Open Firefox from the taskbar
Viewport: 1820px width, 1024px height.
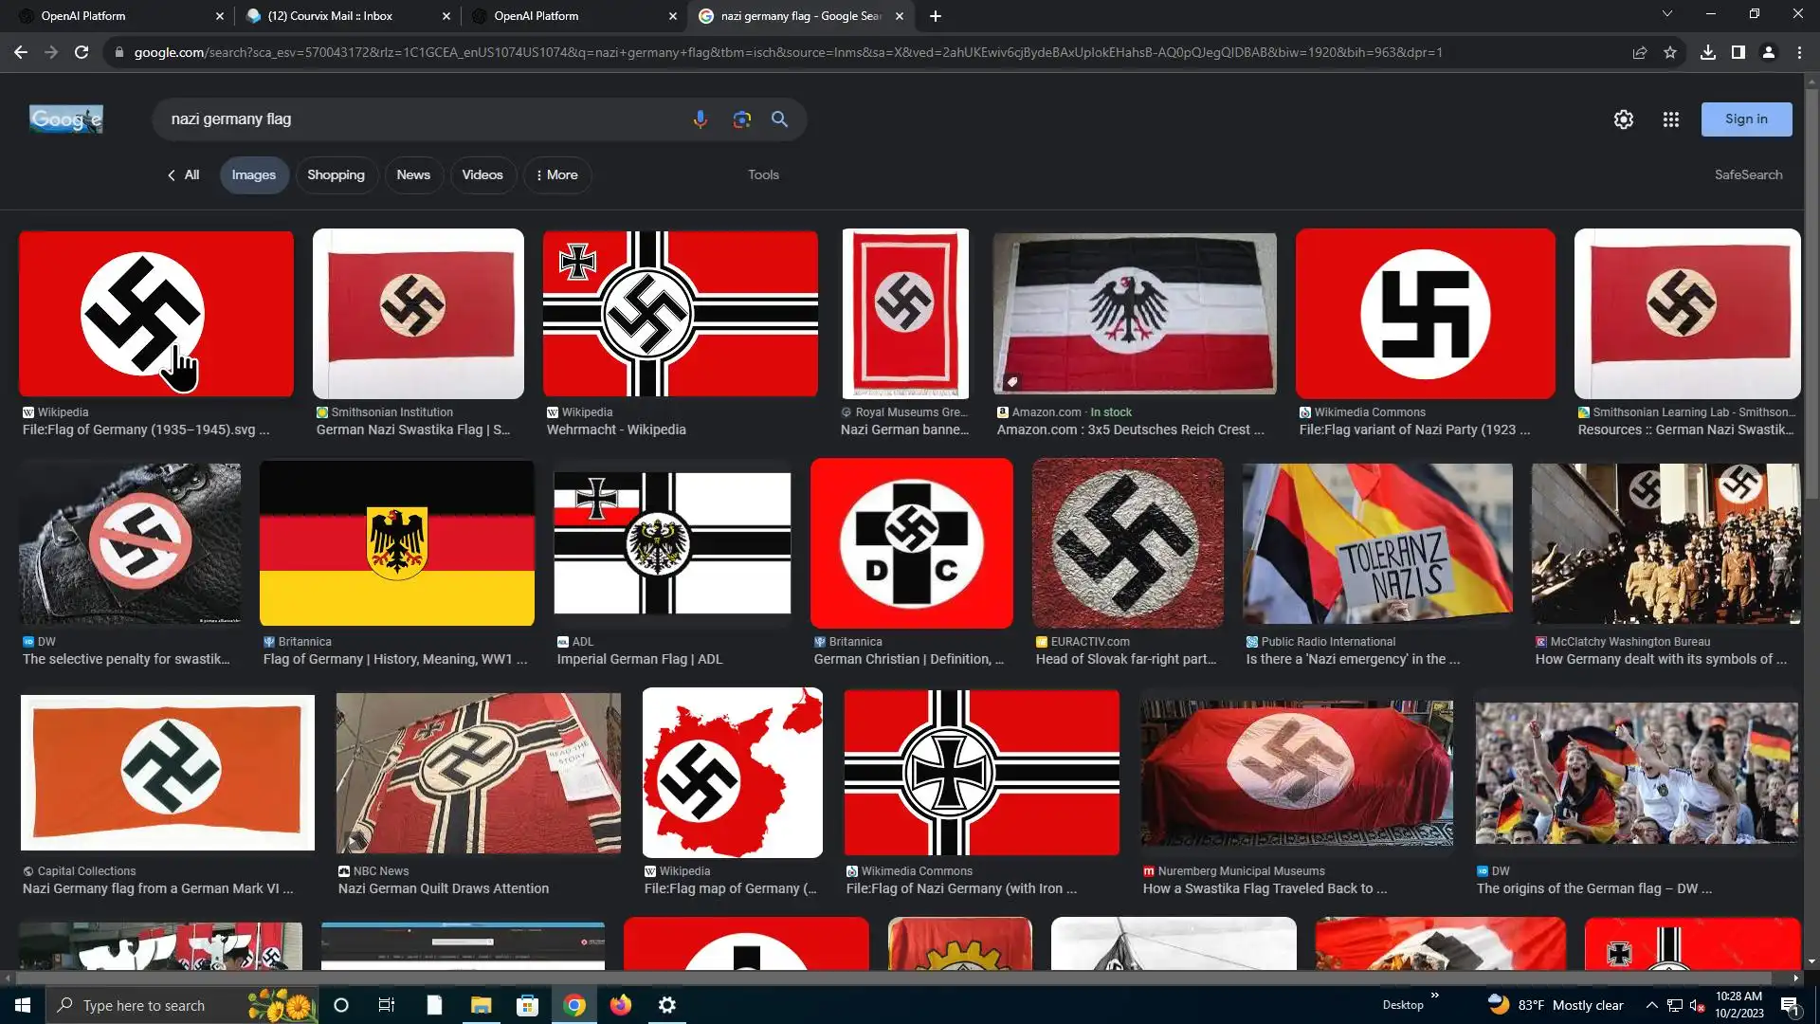tap(621, 1005)
